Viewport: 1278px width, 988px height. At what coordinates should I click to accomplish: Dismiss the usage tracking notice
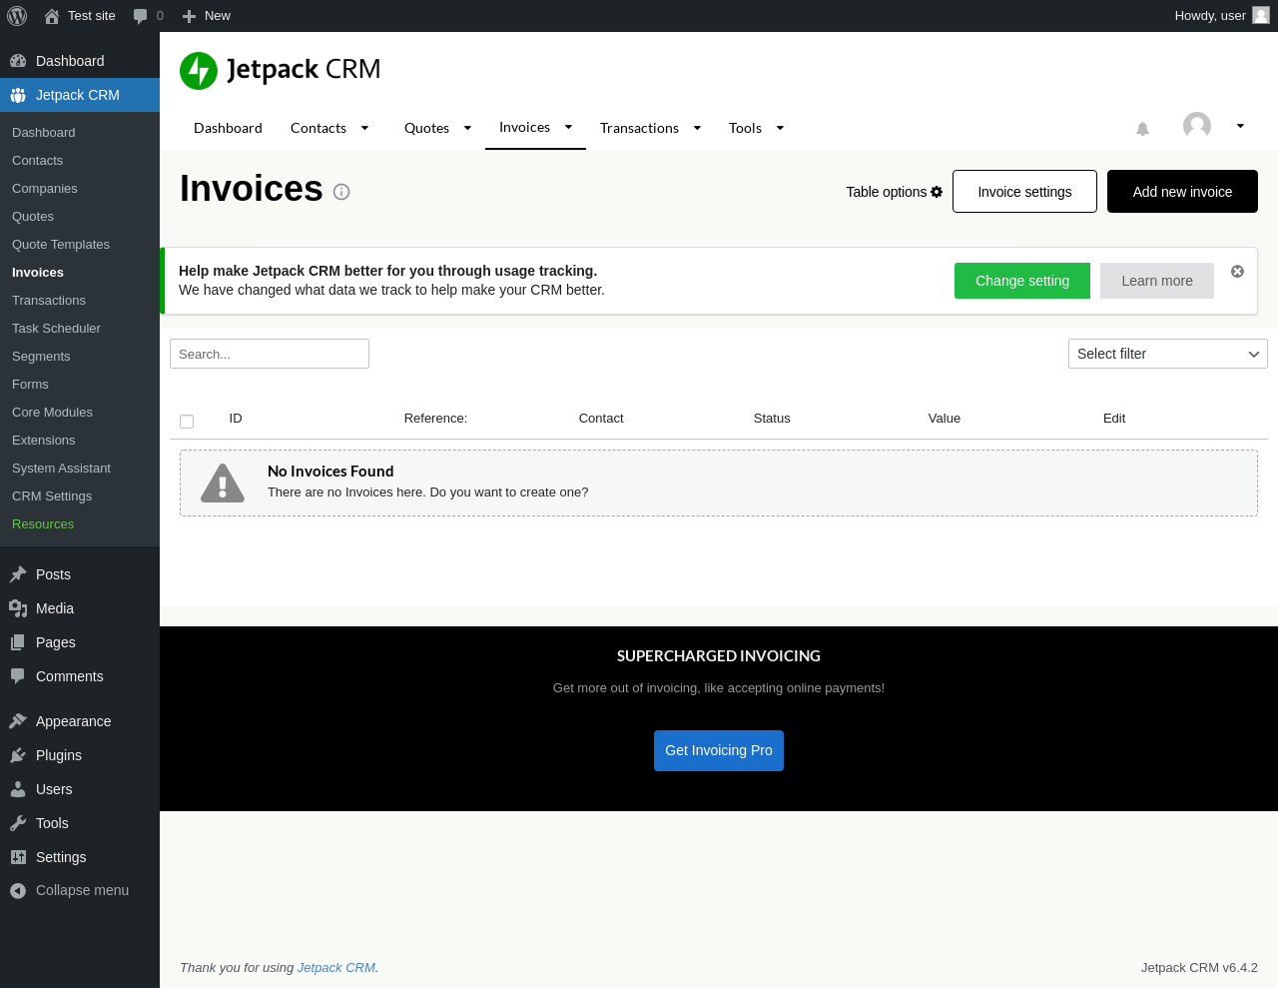tap(1237, 272)
